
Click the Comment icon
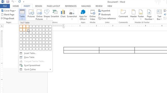pos(123,12)
